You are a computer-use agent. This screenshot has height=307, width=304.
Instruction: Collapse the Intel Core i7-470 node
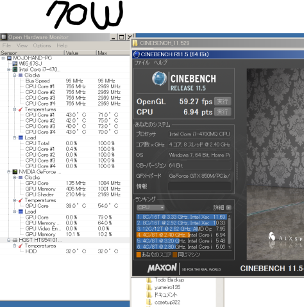click(9, 70)
